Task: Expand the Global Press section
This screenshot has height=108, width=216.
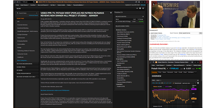Action: 27,67
